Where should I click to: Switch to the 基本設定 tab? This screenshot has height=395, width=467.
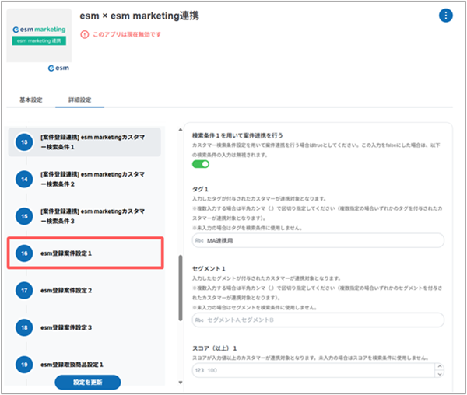31,100
